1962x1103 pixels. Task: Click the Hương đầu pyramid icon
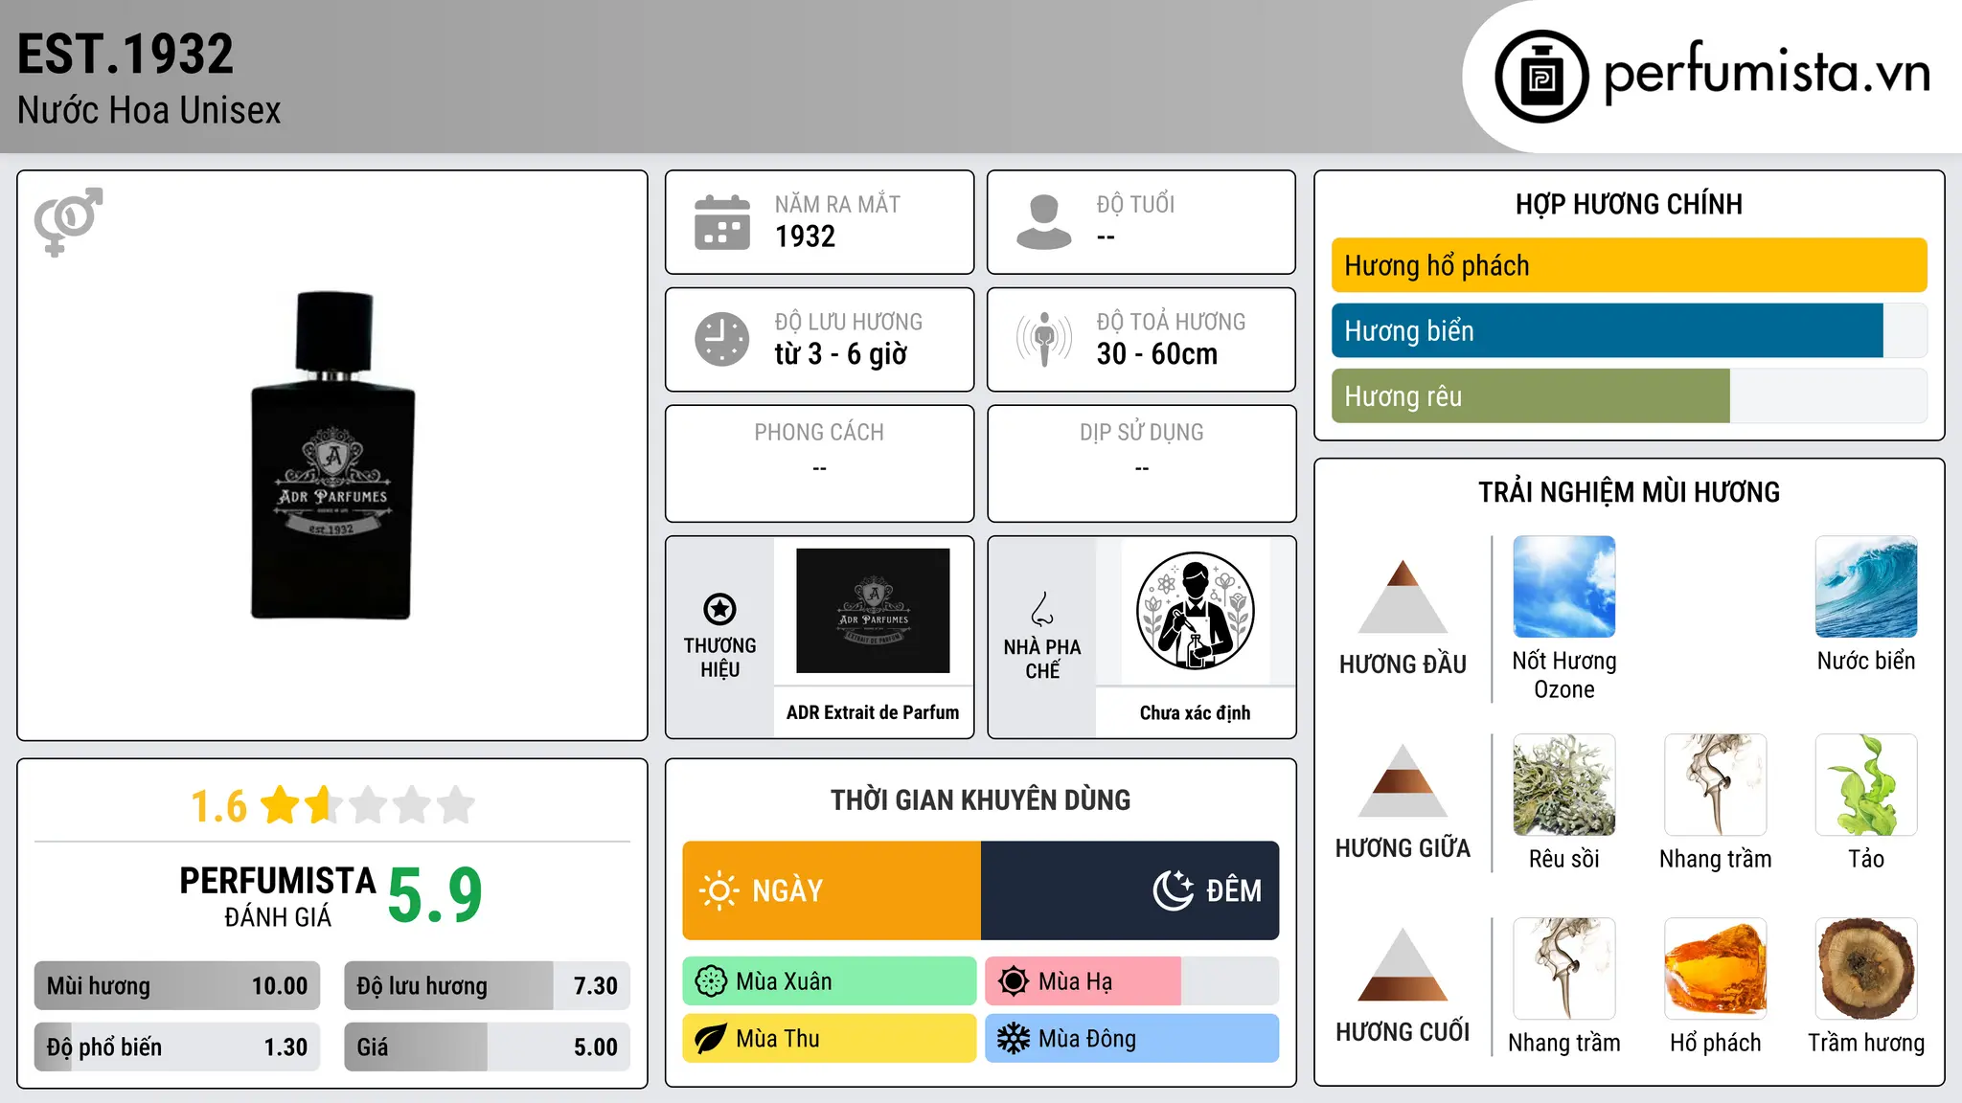tap(1403, 597)
